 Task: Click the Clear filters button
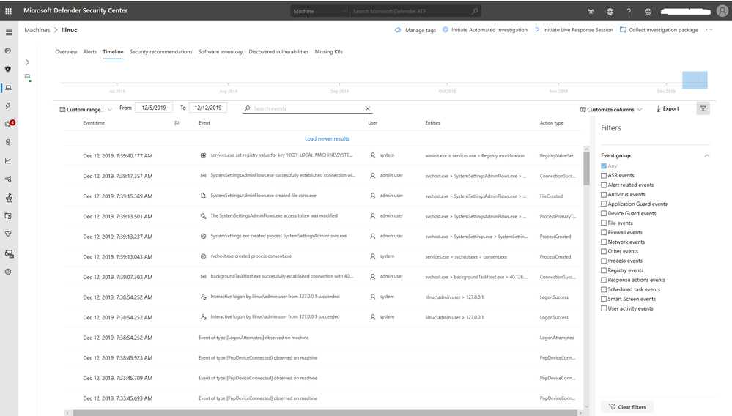[627, 407]
